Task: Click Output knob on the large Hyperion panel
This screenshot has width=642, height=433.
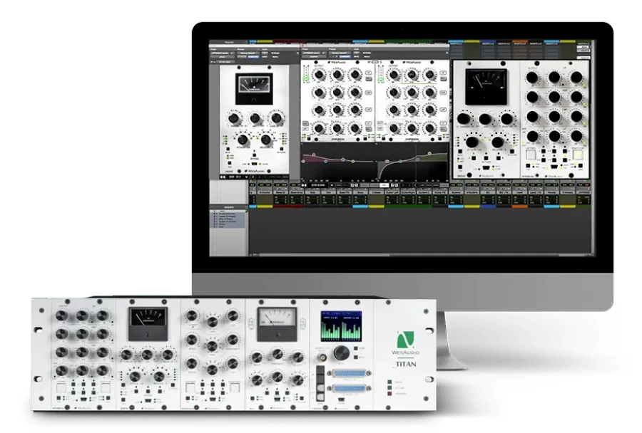Action: coord(532,77)
